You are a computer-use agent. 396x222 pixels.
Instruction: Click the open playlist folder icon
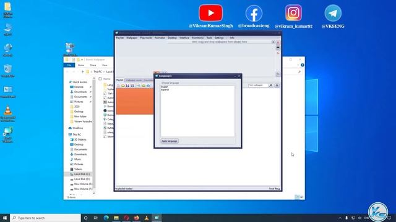pos(123,86)
